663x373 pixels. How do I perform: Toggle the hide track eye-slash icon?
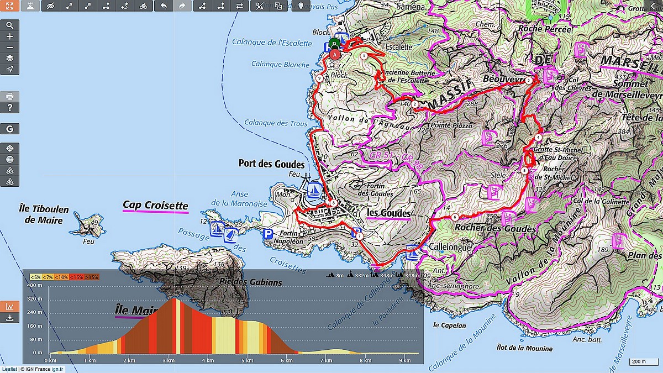tap(51, 6)
